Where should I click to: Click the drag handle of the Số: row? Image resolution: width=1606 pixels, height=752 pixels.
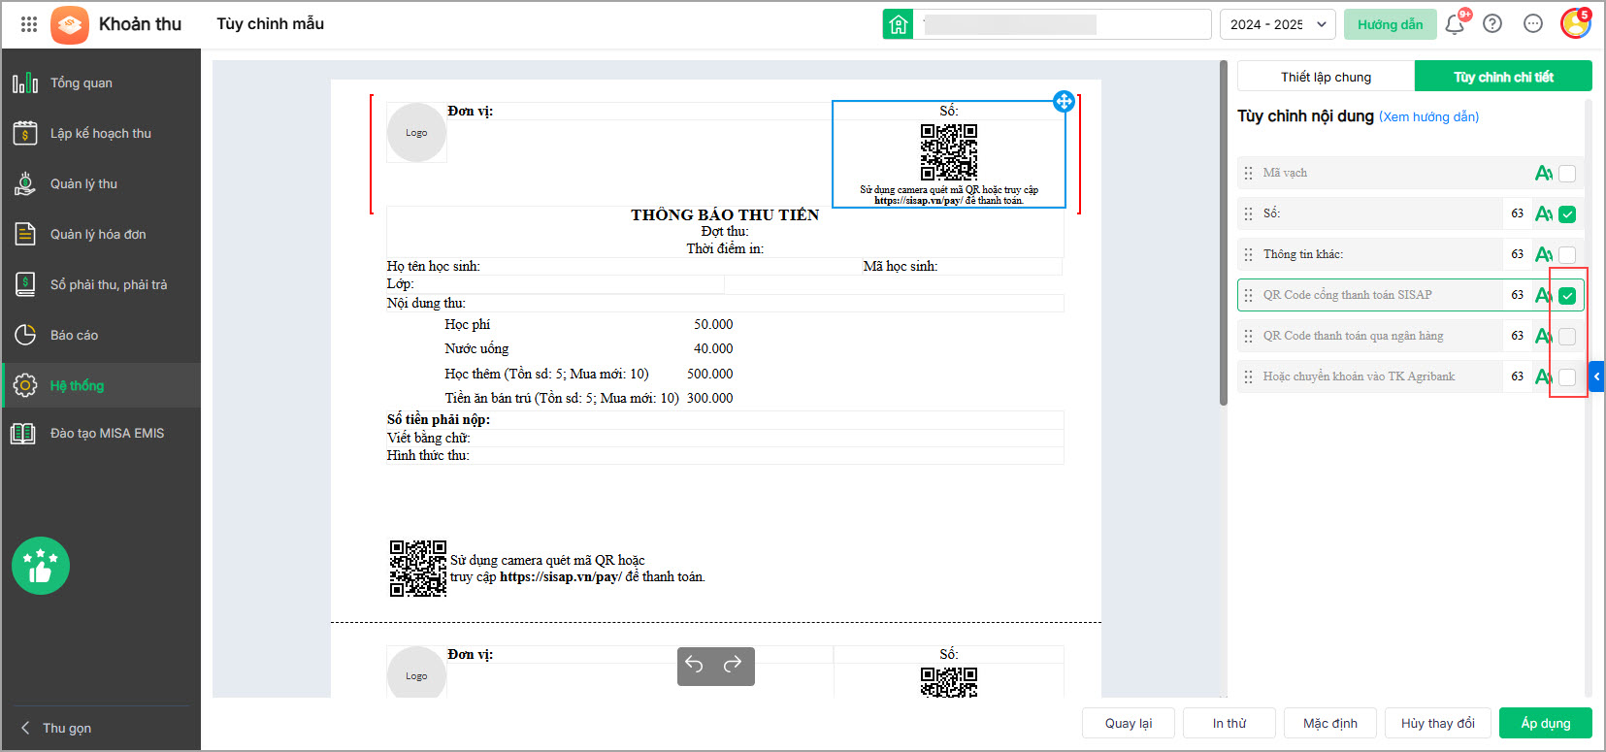(x=1248, y=213)
